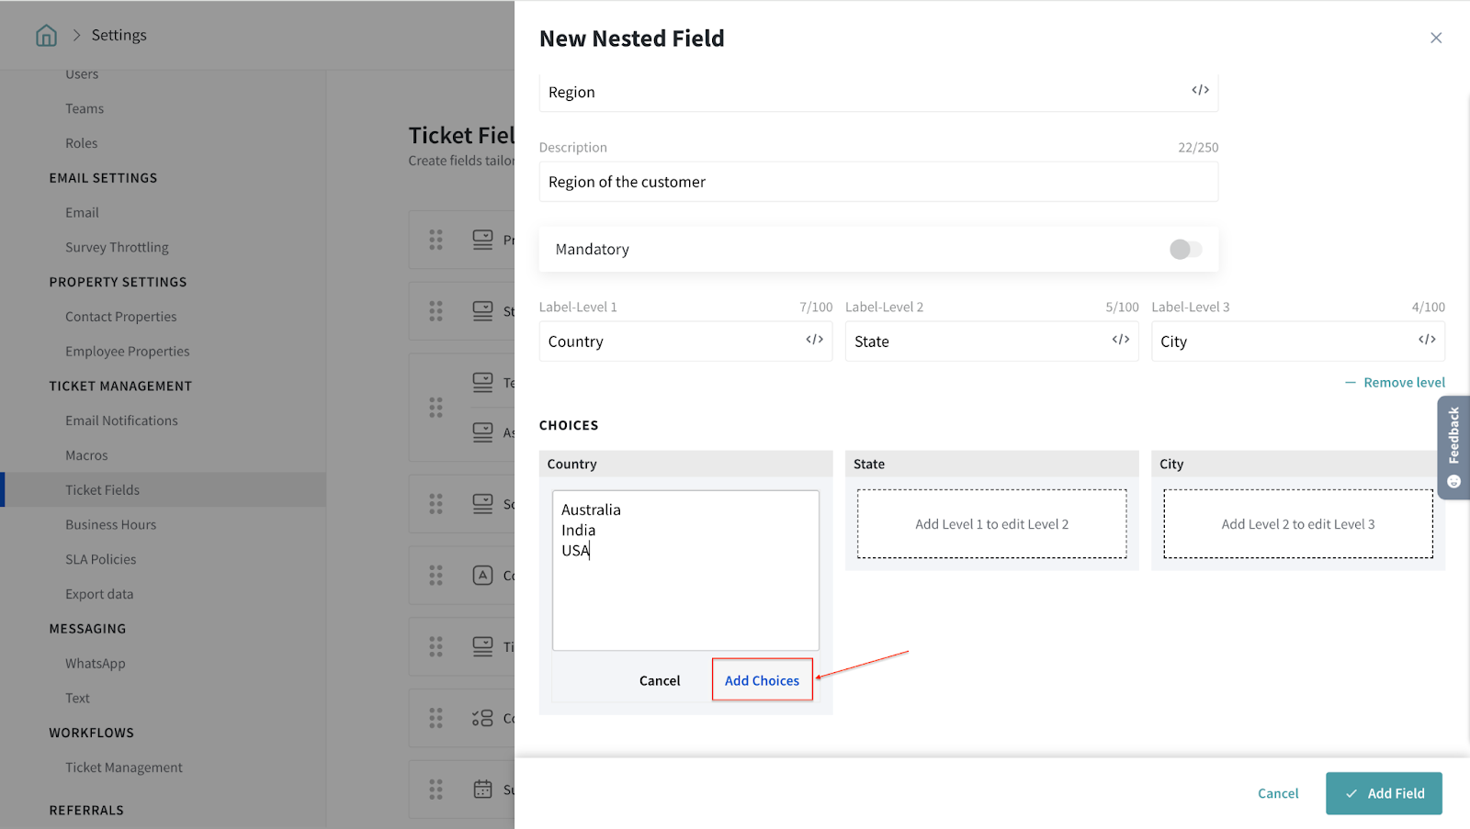This screenshot has height=829, width=1470.
Task: Click inside the Country choices text area
Action: click(684, 597)
